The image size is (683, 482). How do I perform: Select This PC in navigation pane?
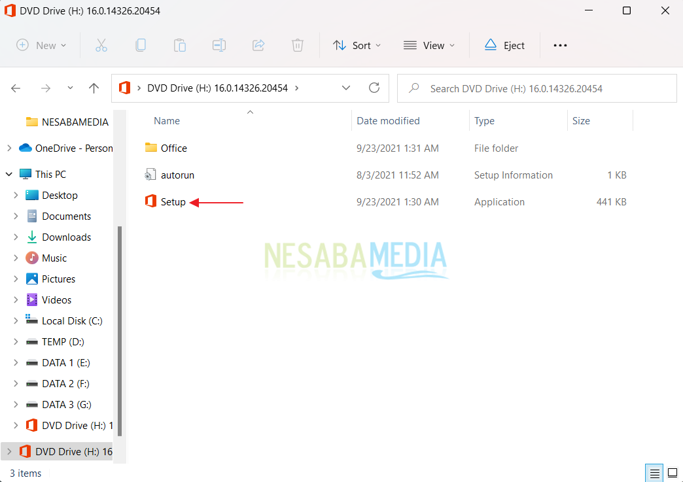tap(50, 175)
